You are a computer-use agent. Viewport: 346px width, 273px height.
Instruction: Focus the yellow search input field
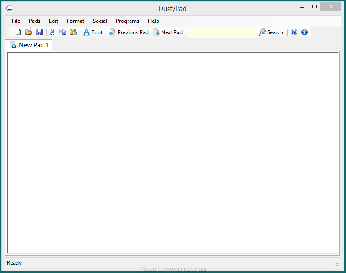pos(222,32)
